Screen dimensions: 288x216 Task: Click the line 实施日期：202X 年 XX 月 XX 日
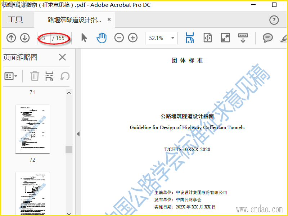[x=185, y=207]
